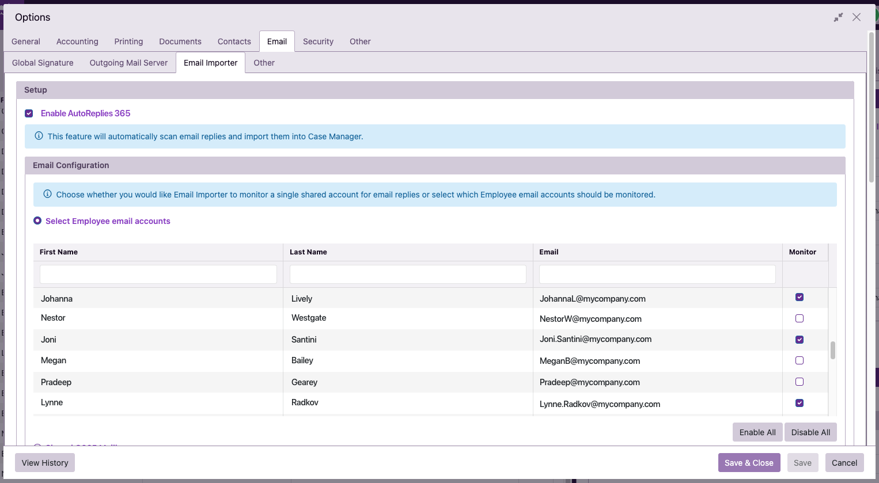Uncheck Enable AutoReplies 365
This screenshot has width=879, height=483.
pos(29,113)
